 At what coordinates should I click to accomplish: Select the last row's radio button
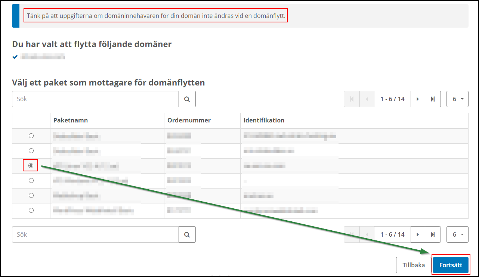(31, 210)
